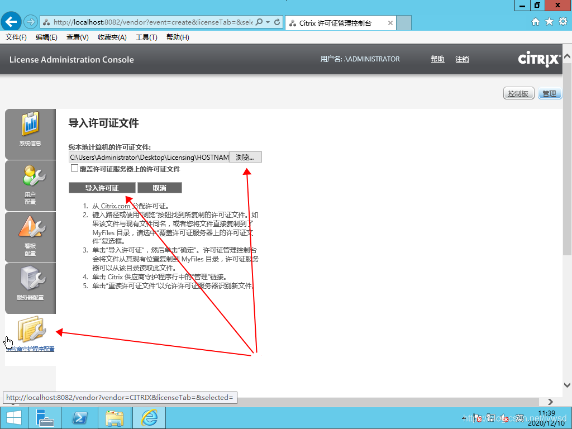This screenshot has width=572, height=429.
Task: Click the 浏览... button
Action: point(245,158)
